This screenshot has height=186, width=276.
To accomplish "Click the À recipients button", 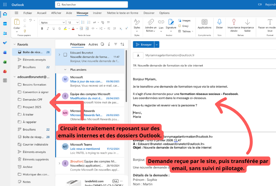I will click(x=138, y=55).
